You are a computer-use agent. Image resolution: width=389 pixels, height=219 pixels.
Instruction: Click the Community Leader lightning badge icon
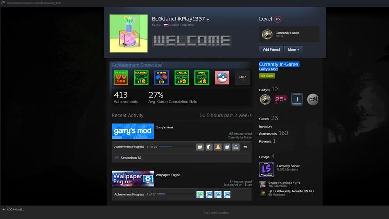pyautogui.click(x=267, y=34)
